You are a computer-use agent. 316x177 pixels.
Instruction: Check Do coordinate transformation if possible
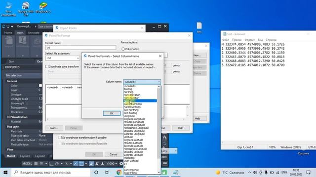pyautogui.click(x=60, y=138)
